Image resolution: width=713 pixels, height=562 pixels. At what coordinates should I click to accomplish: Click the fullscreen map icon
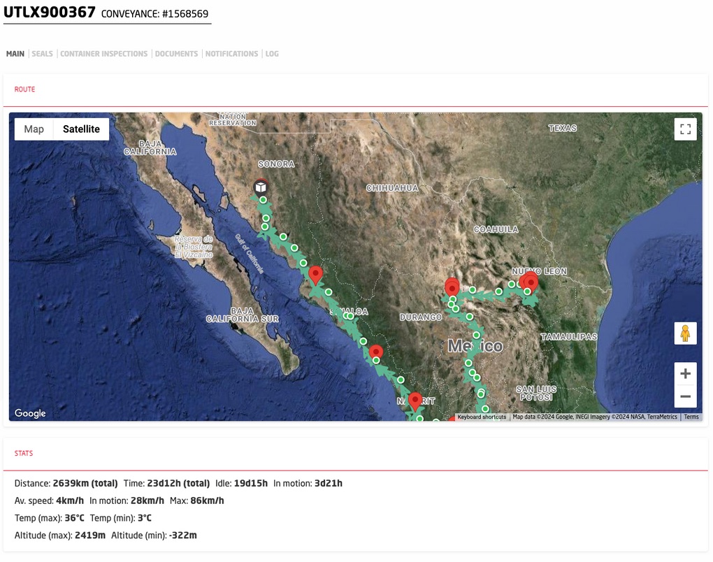coord(685,129)
